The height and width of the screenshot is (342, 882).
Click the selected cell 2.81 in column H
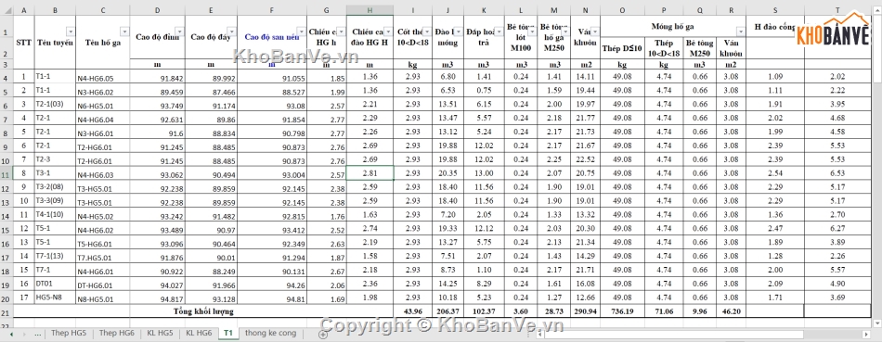tap(370, 173)
